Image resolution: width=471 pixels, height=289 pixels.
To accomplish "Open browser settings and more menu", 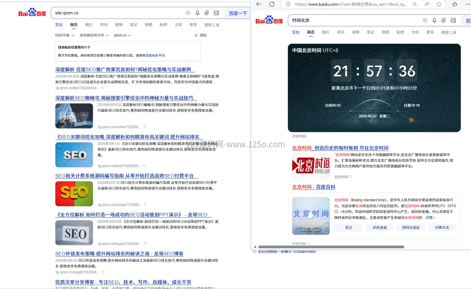I will click(468, 4).
